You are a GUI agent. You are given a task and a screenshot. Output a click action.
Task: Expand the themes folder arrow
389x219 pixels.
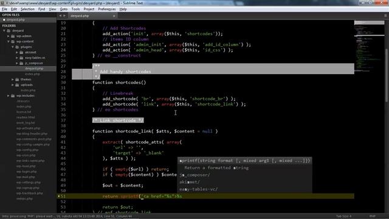pos(13,80)
